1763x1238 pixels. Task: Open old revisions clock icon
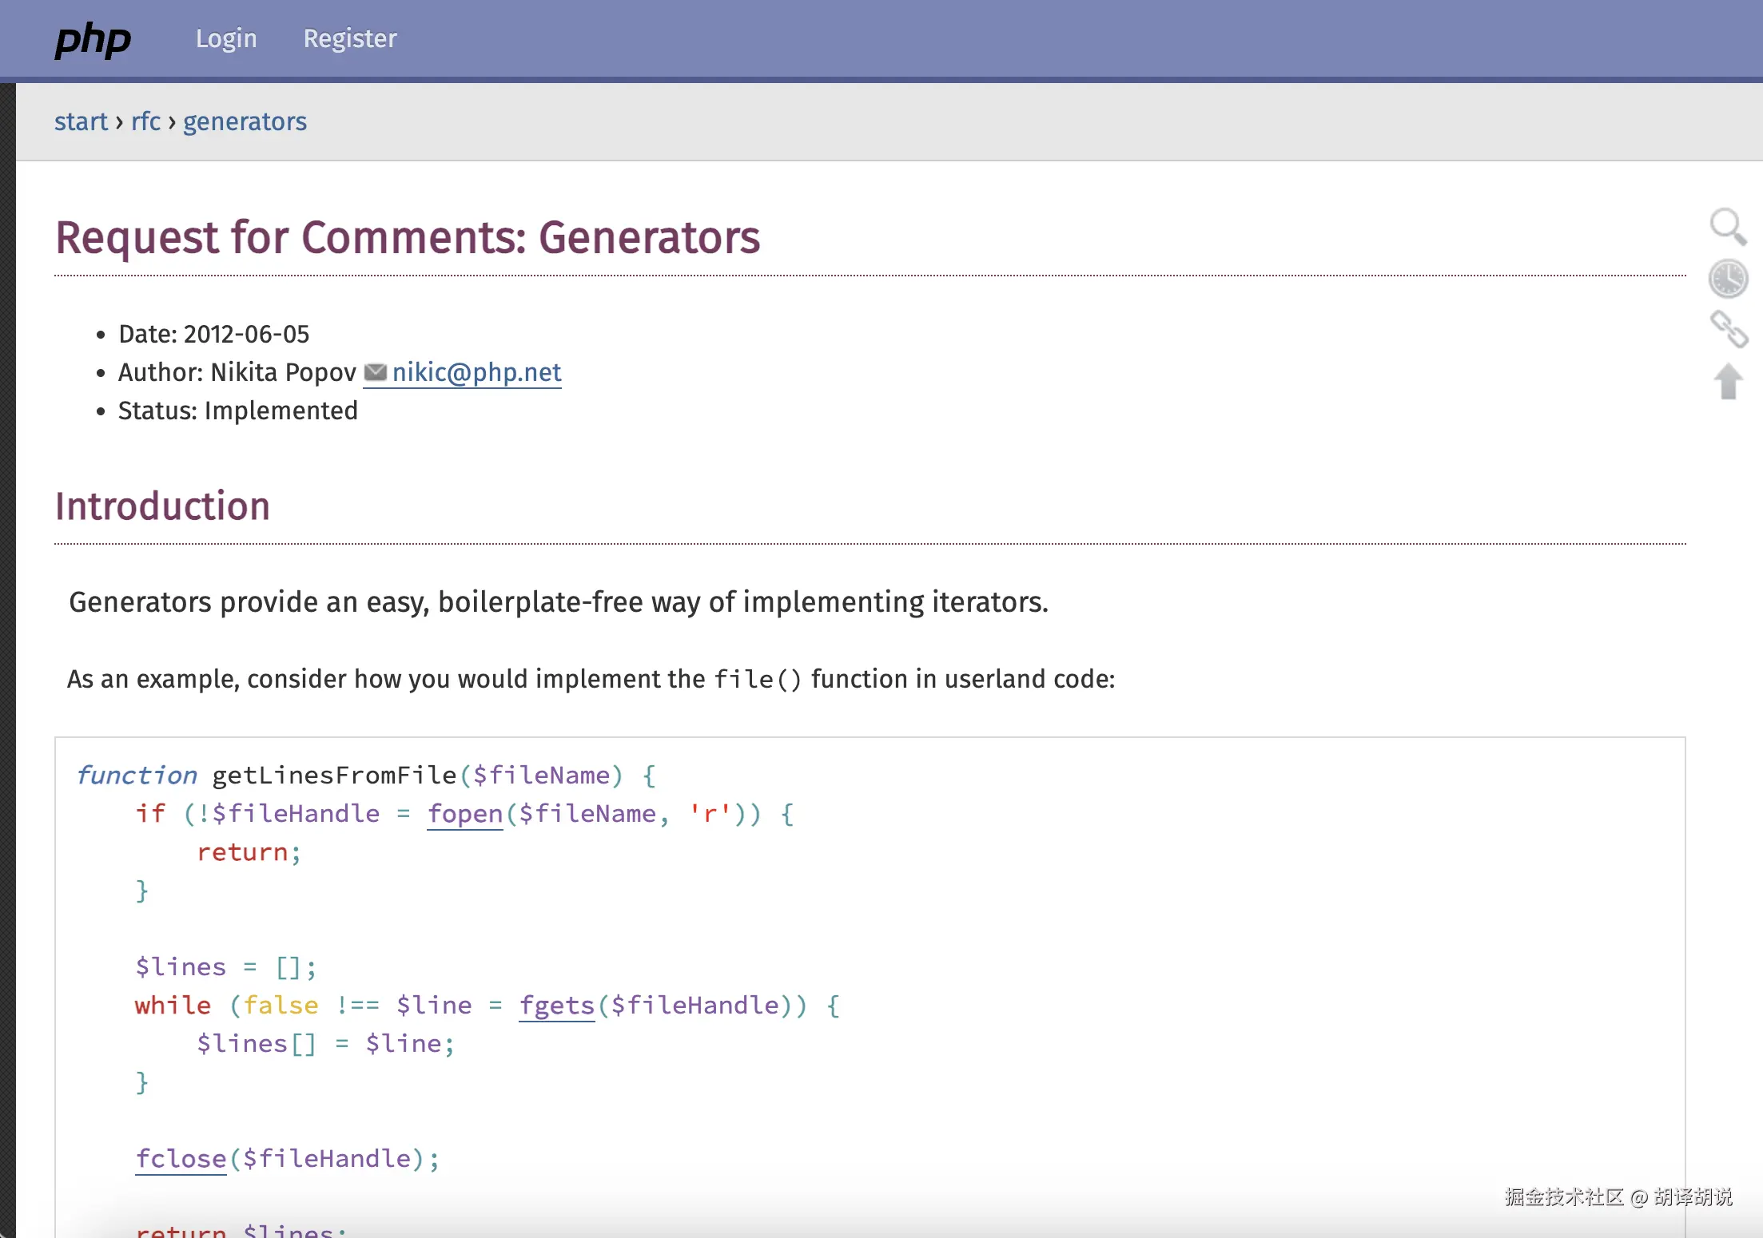1728,279
